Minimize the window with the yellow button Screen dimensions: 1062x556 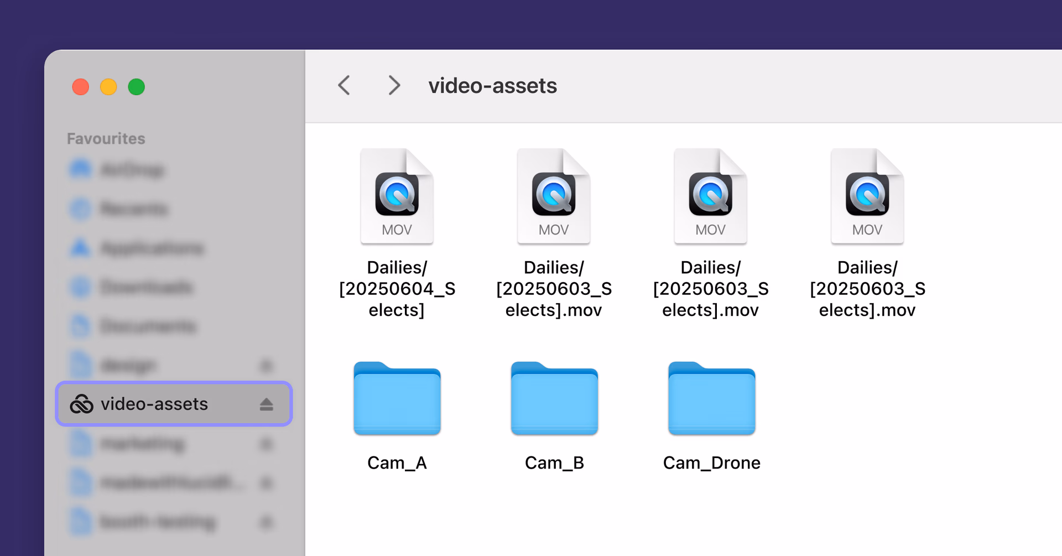[x=108, y=87]
